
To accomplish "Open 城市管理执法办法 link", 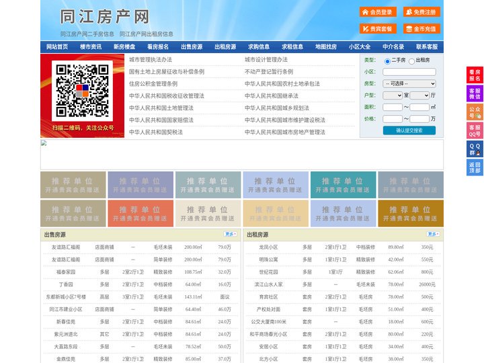I will point(151,60).
